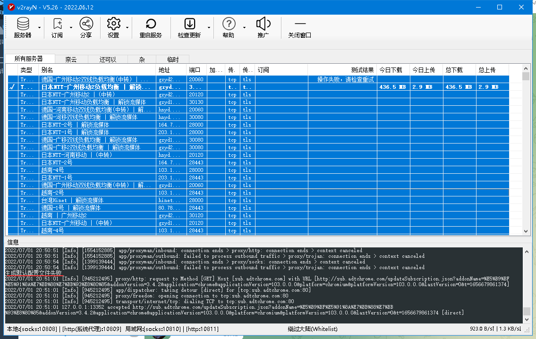
Task: Click 检查更新 check update icon
Action: (x=190, y=24)
